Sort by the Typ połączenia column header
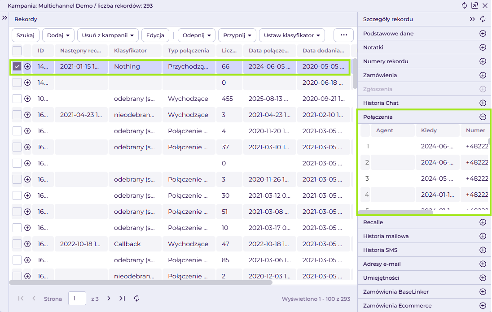 pos(189,51)
